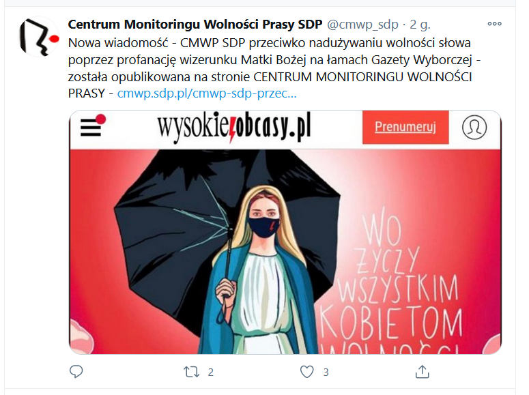Click the @cmwp_sdp handle
This screenshot has height=395, width=529.
(x=362, y=25)
